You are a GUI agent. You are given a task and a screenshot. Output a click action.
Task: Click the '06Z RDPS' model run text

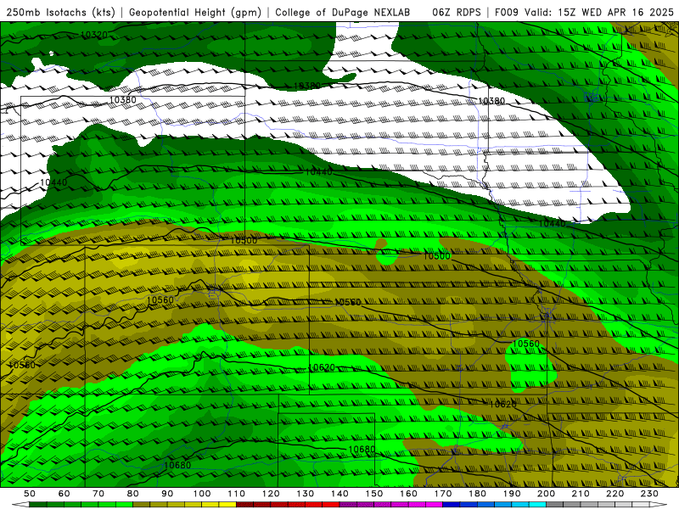click(456, 13)
